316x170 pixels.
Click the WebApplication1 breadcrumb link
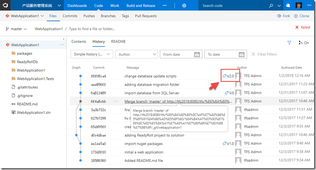click(49, 29)
